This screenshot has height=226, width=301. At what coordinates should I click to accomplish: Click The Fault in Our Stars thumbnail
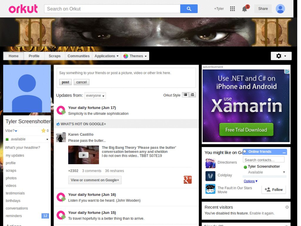(210, 189)
